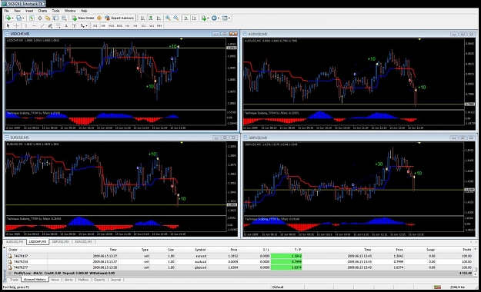Select the AUDUSD,M5 chart tab
This screenshot has height=292, width=481.
click(x=15, y=242)
